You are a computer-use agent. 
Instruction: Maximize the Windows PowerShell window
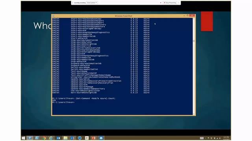click(x=187, y=16)
